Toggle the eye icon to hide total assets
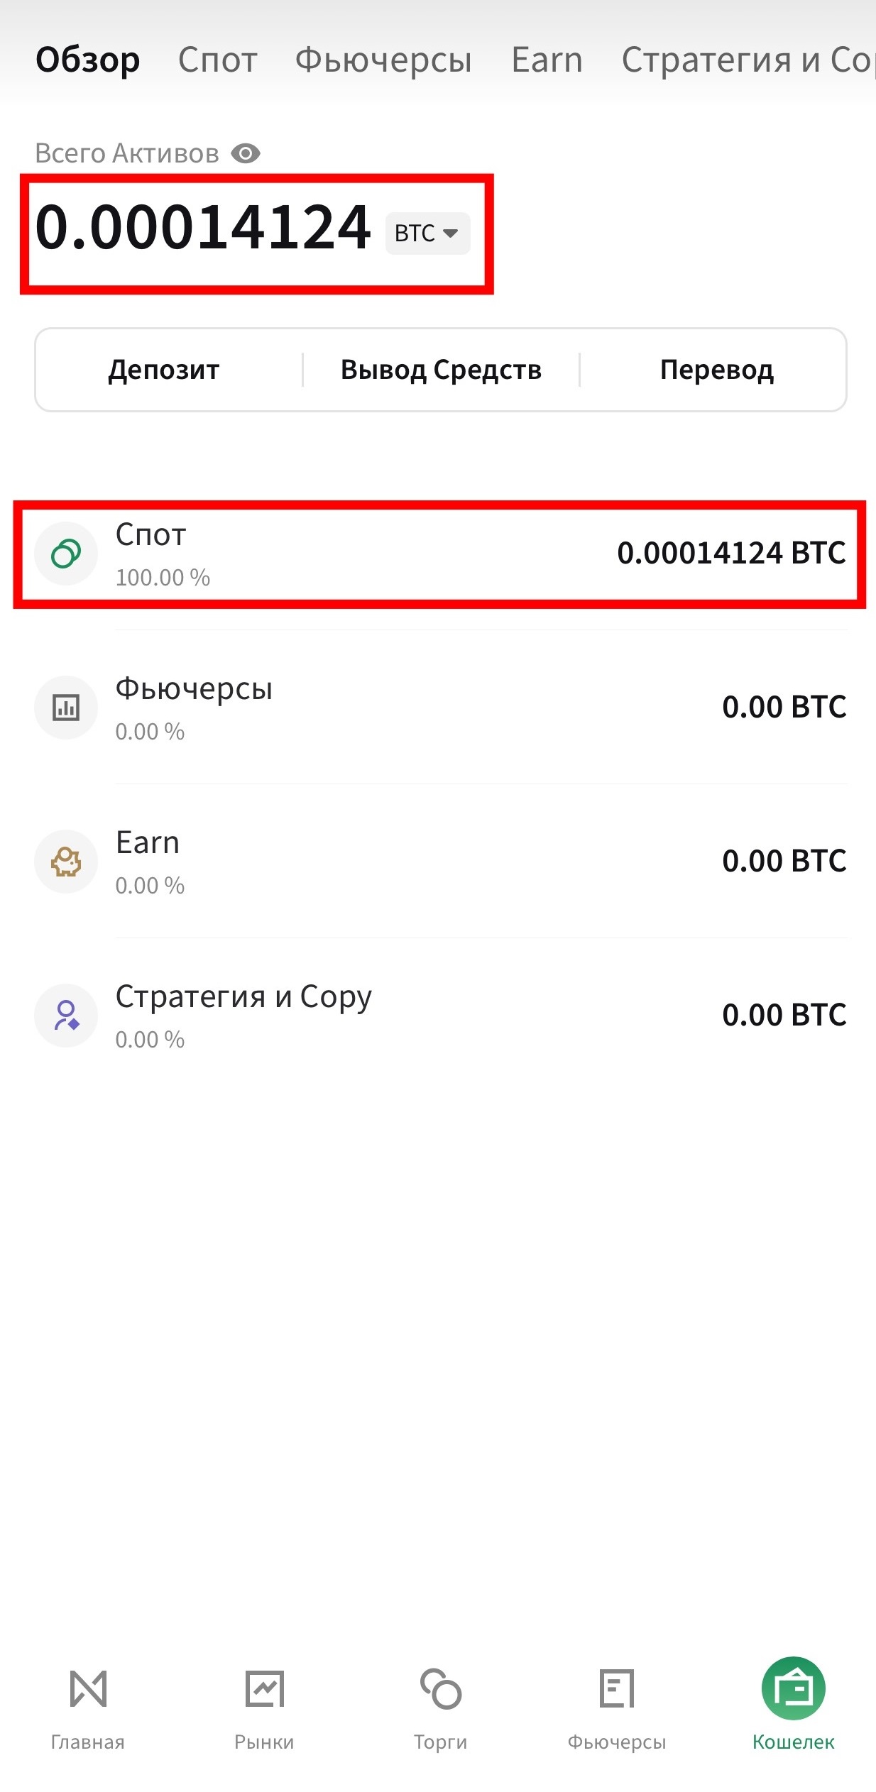 [x=246, y=153]
